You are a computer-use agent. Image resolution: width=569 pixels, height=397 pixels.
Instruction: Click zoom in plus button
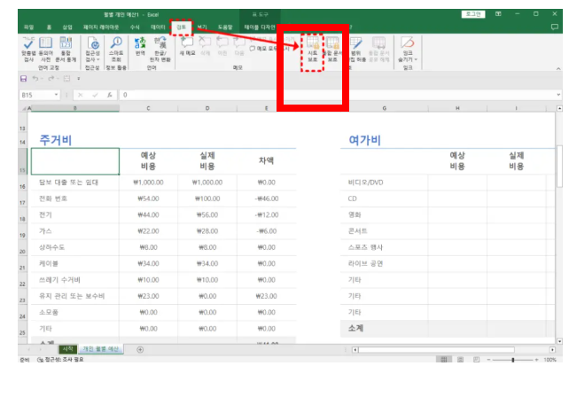pyautogui.click(x=537, y=360)
